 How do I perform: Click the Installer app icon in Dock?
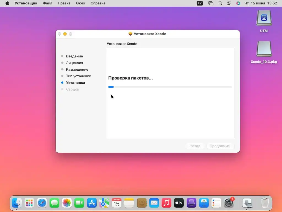point(247,203)
